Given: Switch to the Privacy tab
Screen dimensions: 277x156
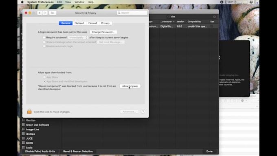Looking at the screenshot, I should (106, 23).
